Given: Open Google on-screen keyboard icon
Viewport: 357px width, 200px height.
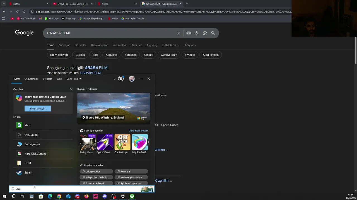Looking at the screenshot, I should tap(189, 33).
